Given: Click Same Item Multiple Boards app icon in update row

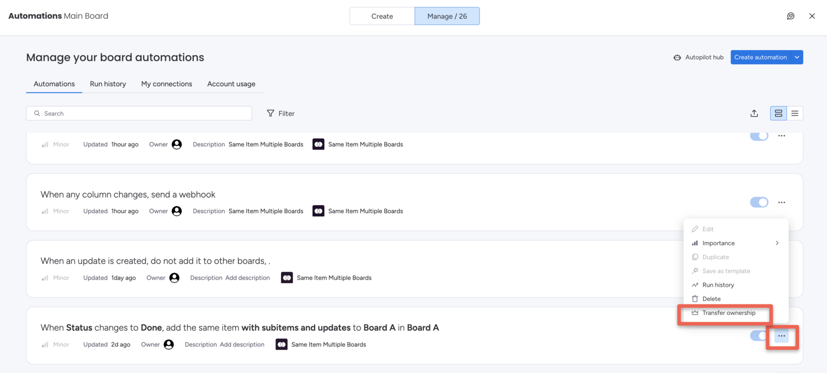Looking at the screenshot, I should click(287, 278).
